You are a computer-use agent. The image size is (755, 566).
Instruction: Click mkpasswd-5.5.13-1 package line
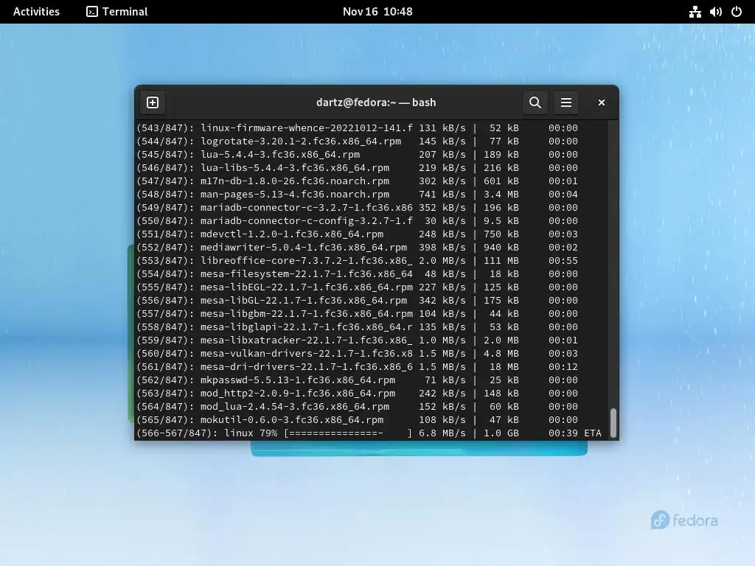(x=357, y=380)
